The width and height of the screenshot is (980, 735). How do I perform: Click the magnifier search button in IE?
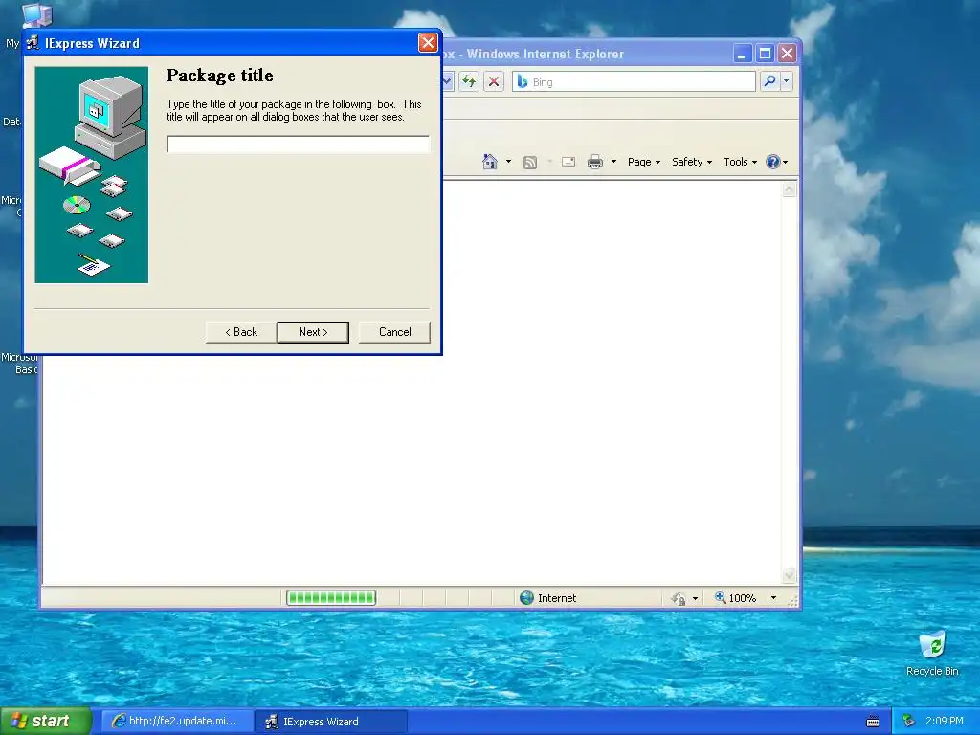770,81
